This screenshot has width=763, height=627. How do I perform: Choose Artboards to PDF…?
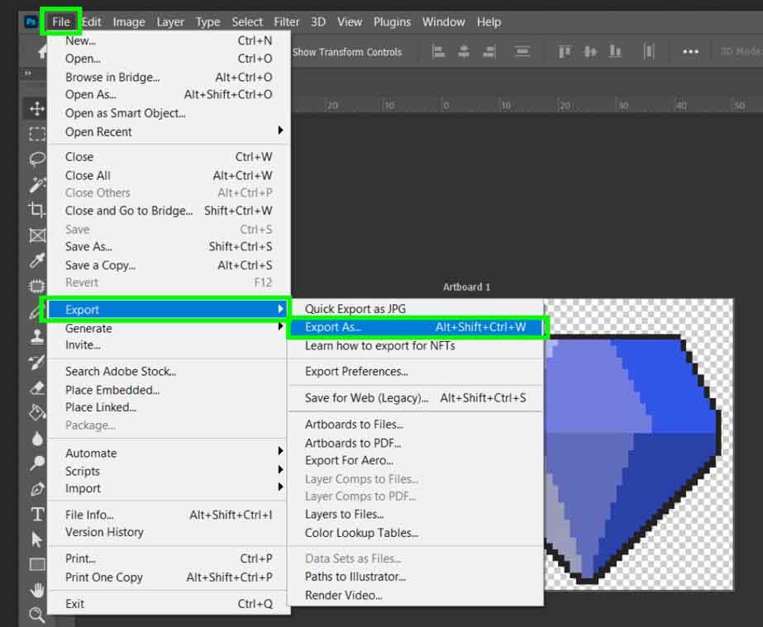[416, 443]
